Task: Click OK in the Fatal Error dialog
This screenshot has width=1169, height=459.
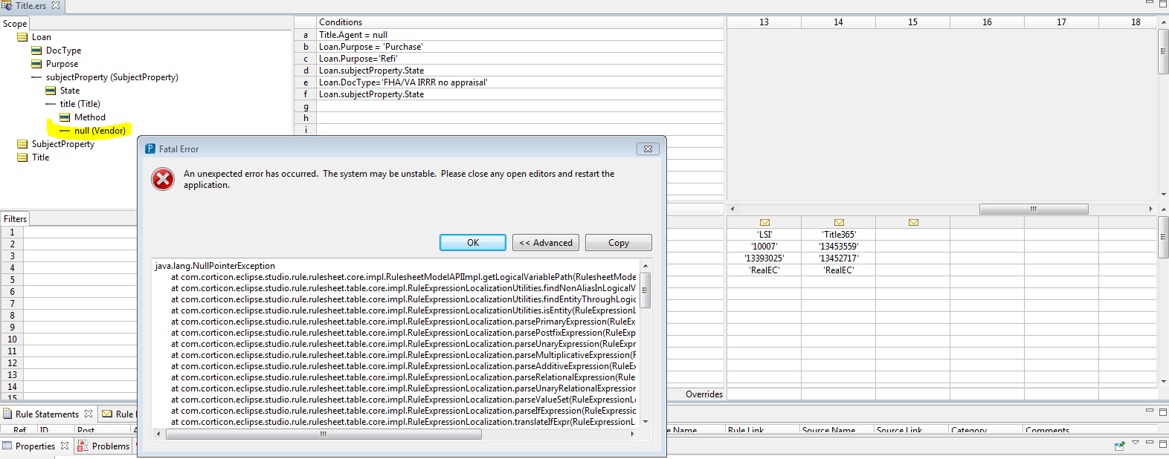Action: click(x=473, y=243)
